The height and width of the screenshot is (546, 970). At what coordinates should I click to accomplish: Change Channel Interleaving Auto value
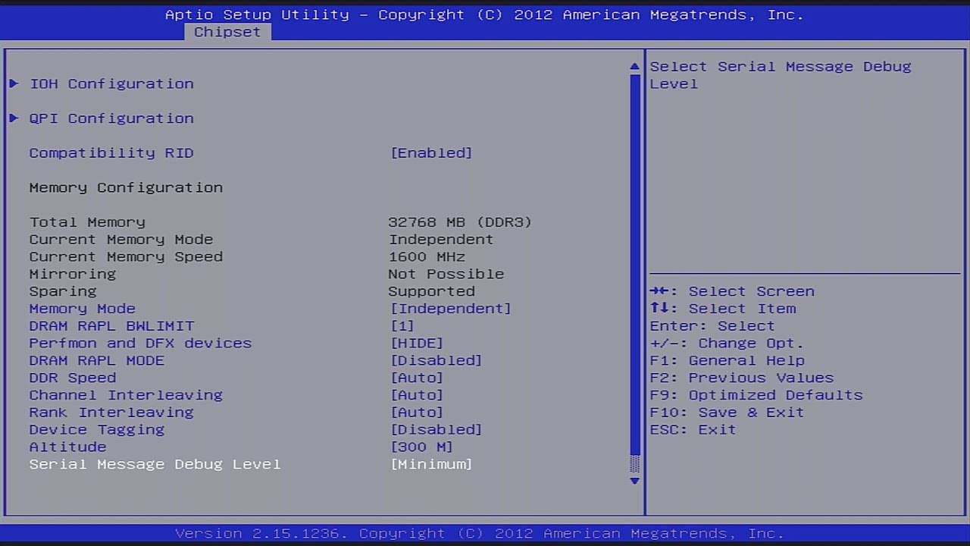pyautogui.click(x=417, y=395)
